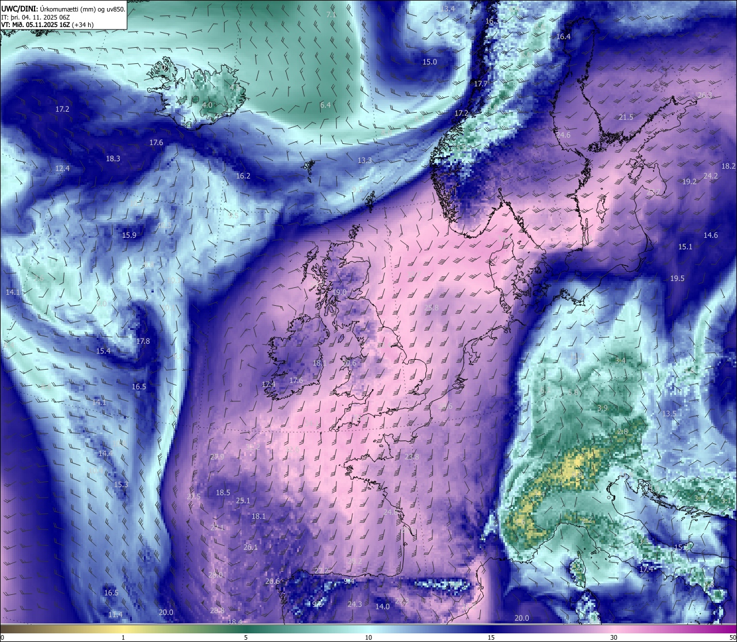Click the 15.9 value in the Atlantic
Viewport: 737px width, 642px height.
(129, 235)
